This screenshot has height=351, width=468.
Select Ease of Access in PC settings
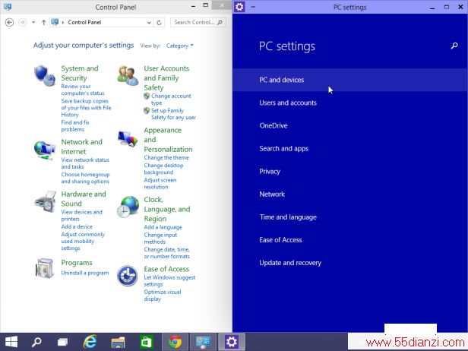coord(349,240)
